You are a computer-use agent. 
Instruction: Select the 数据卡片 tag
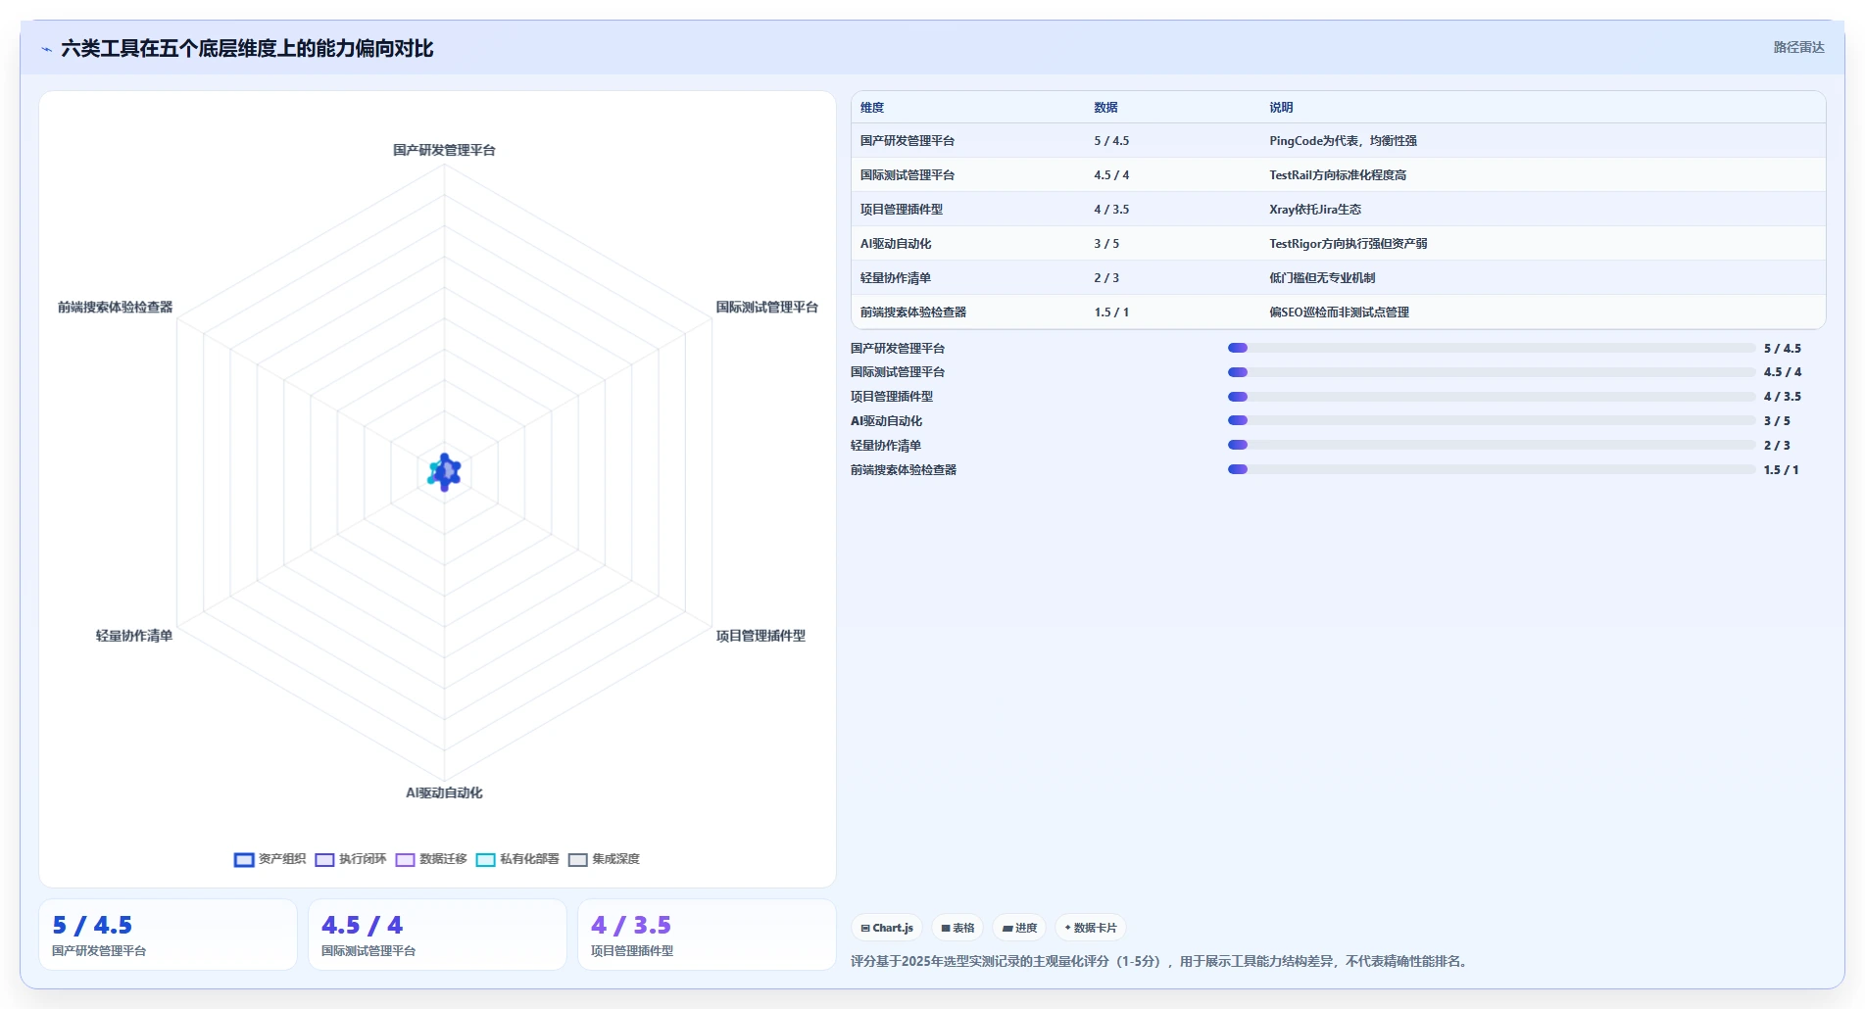click(1091, 928)
